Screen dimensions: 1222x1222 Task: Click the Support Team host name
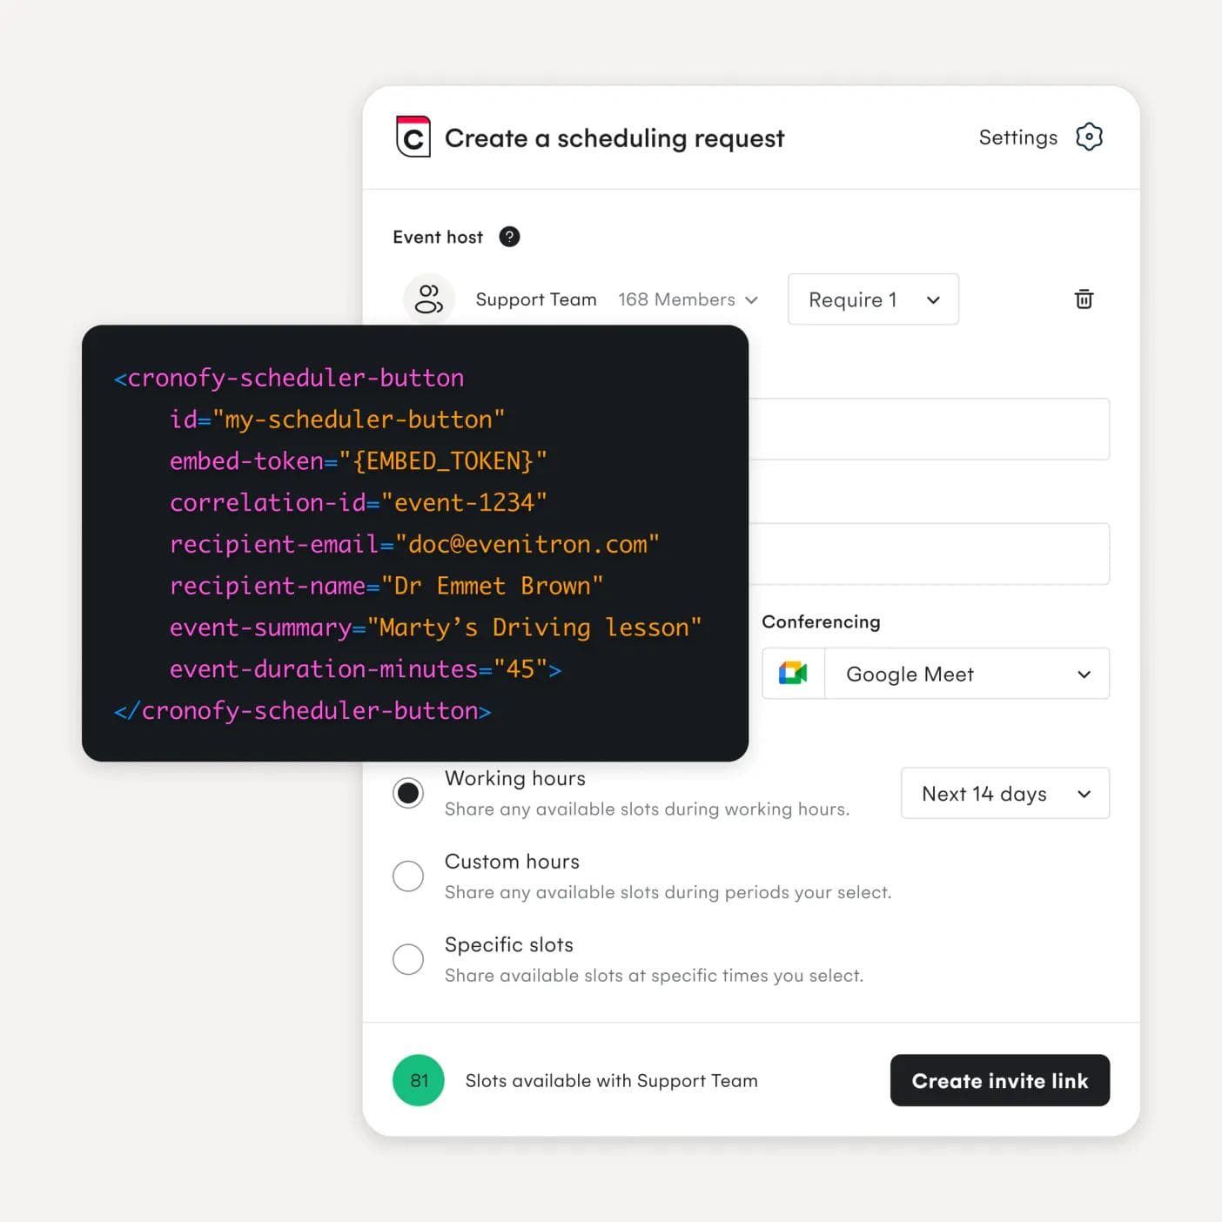tap(536, 299)
